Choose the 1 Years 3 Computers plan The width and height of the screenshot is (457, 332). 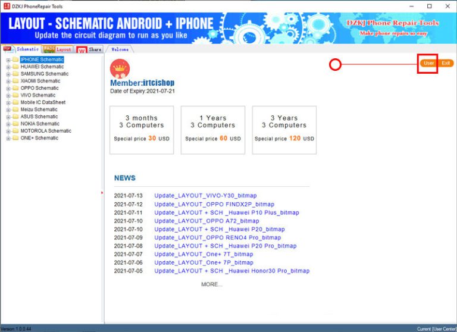click(213, 130)
